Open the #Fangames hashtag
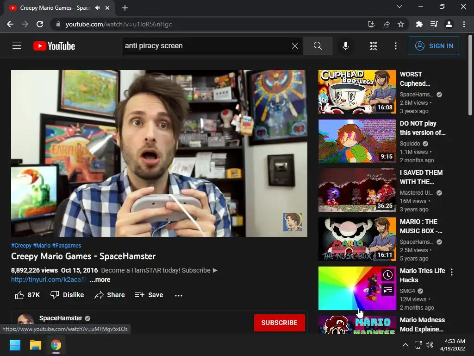Image resolution: width=474 pixels, height=356 pixels. [x=67, y=246]
